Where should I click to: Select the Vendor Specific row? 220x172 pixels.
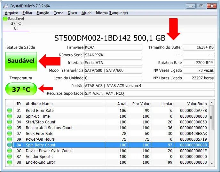[107, 156]
